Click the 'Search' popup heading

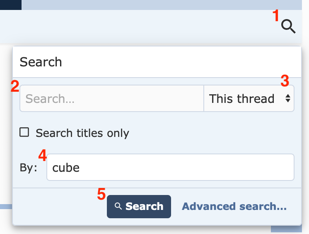click(x=41, y=62)
